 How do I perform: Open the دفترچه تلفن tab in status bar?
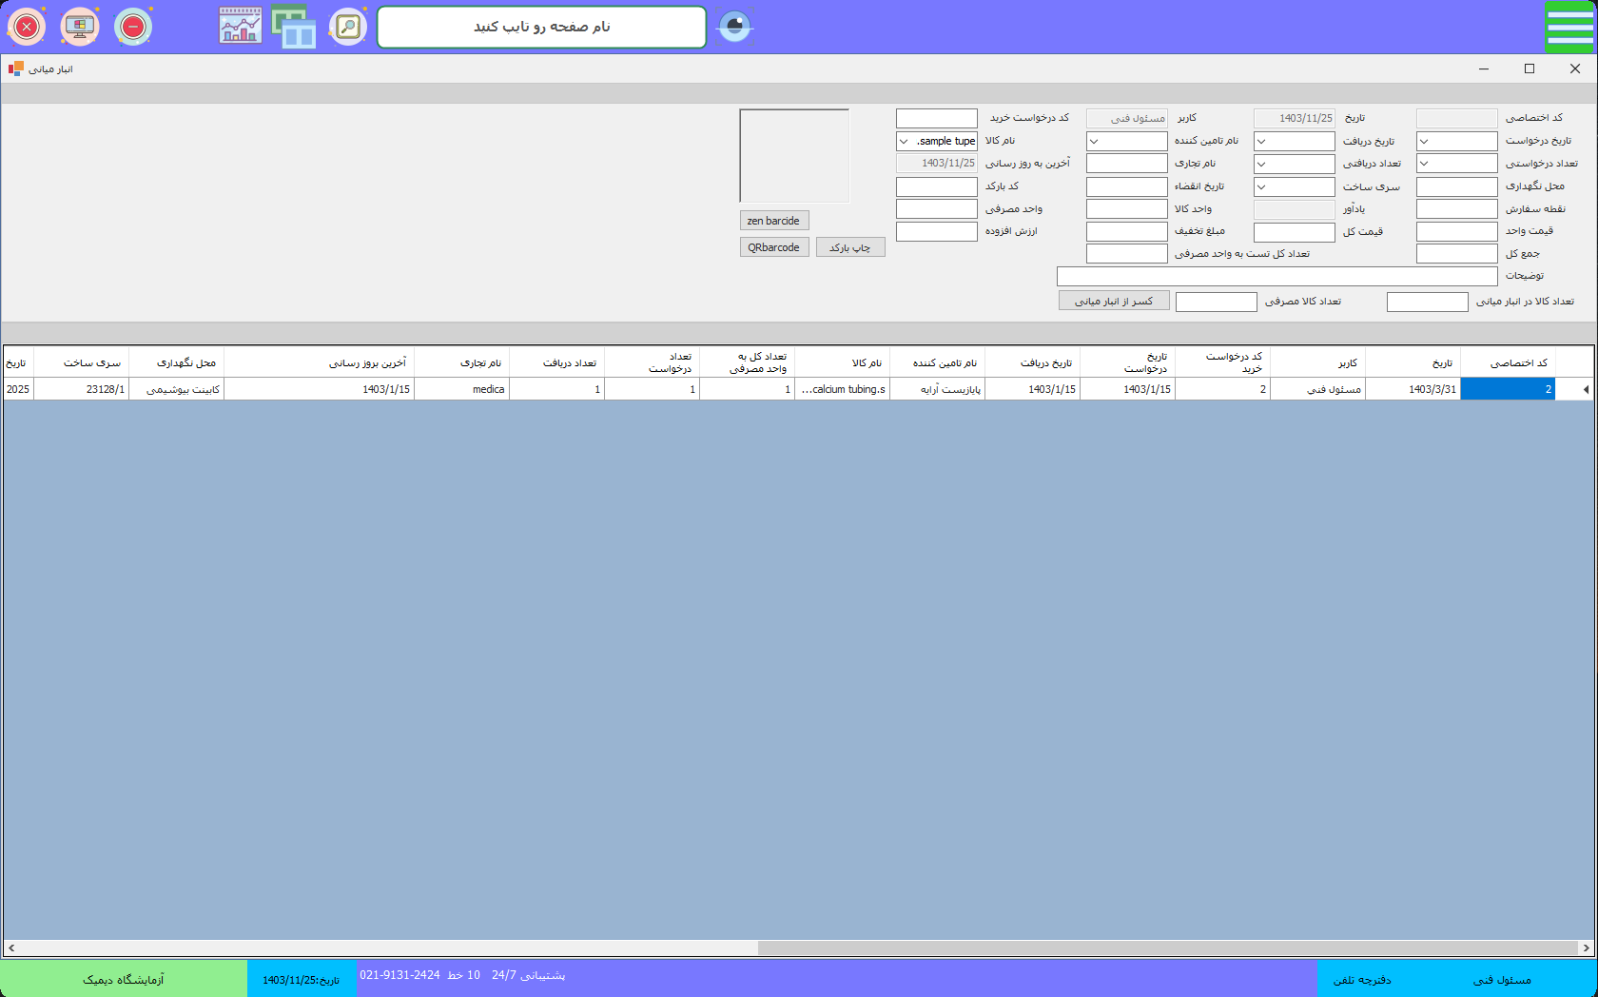(1362, 979)
